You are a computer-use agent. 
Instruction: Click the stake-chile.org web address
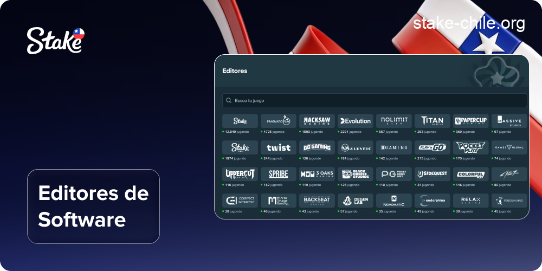tap(469, 23)
